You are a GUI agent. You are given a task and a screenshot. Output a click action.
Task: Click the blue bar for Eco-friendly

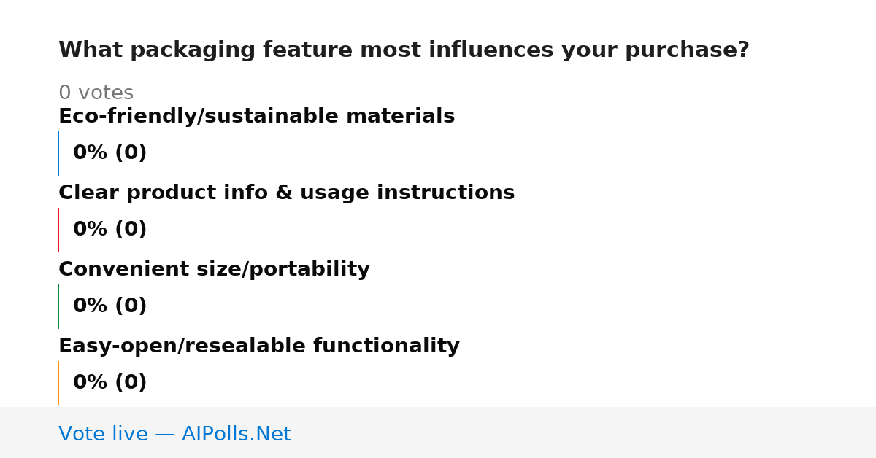point(58,153)
